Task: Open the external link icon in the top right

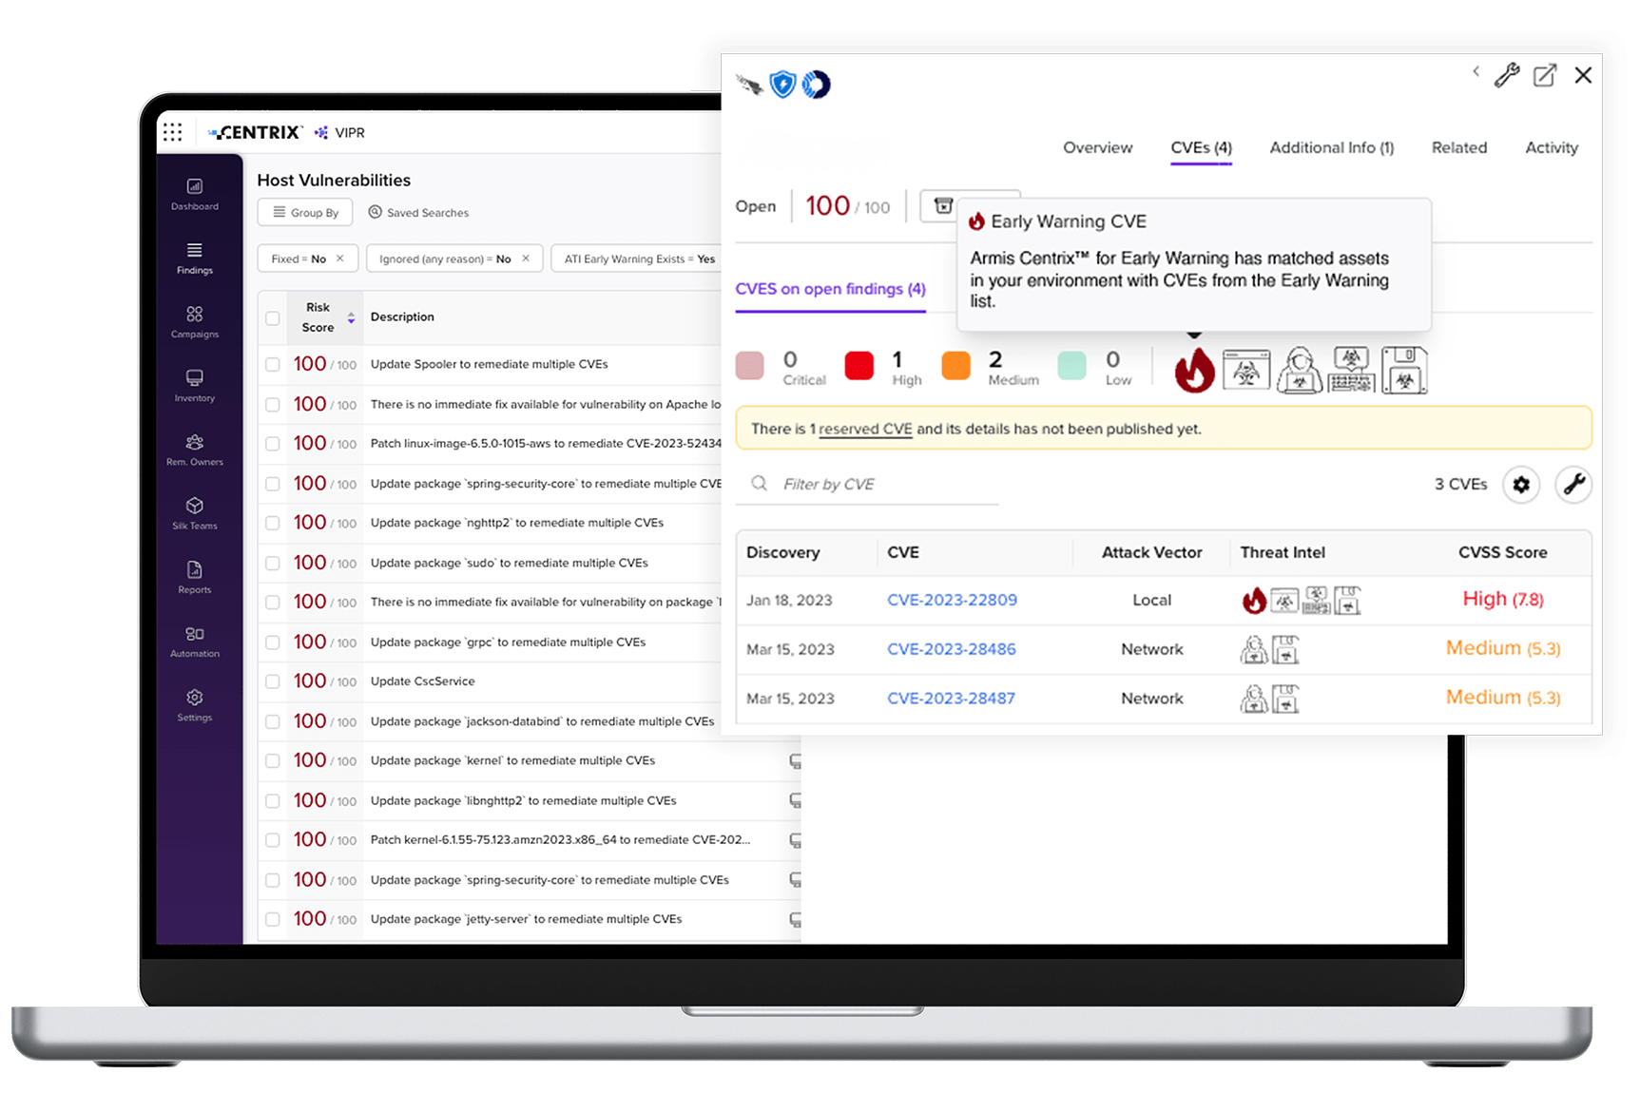Action: [1544, 75]
